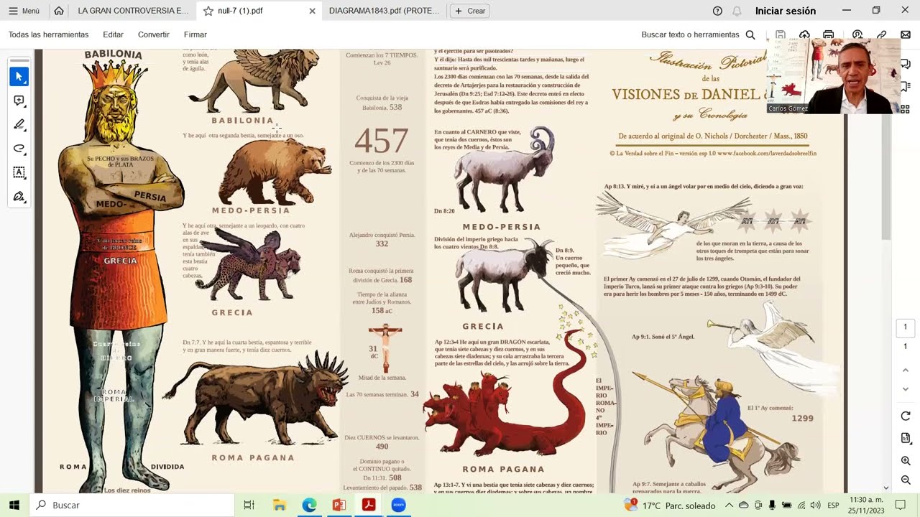Star the null-7 (1).pdf document
This screenshot has height=517, width=920.
(208, 11)
